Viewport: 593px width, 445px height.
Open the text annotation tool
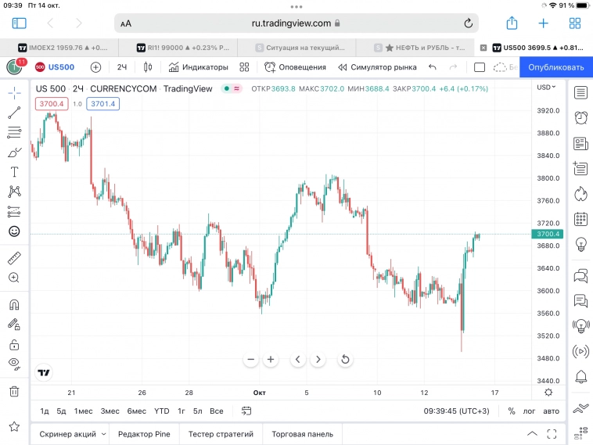tap(14, 172)
